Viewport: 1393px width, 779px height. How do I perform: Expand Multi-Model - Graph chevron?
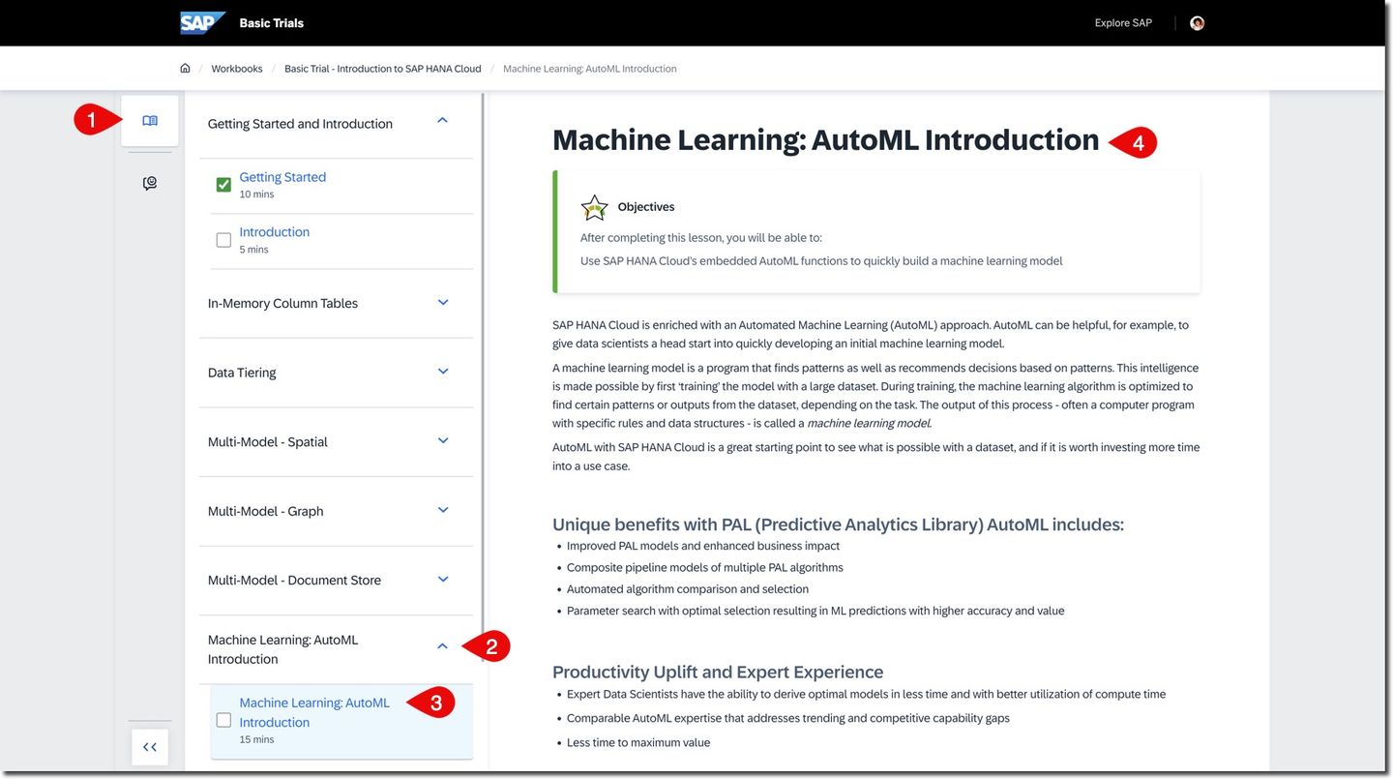point(443,510)
